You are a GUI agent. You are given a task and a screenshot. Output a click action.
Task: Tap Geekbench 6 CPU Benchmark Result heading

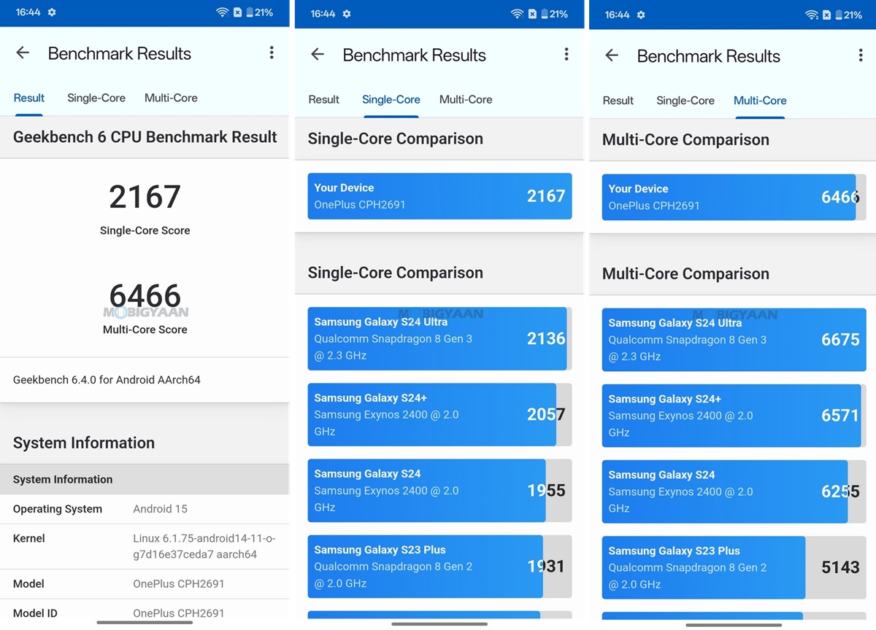click(145, 137)
